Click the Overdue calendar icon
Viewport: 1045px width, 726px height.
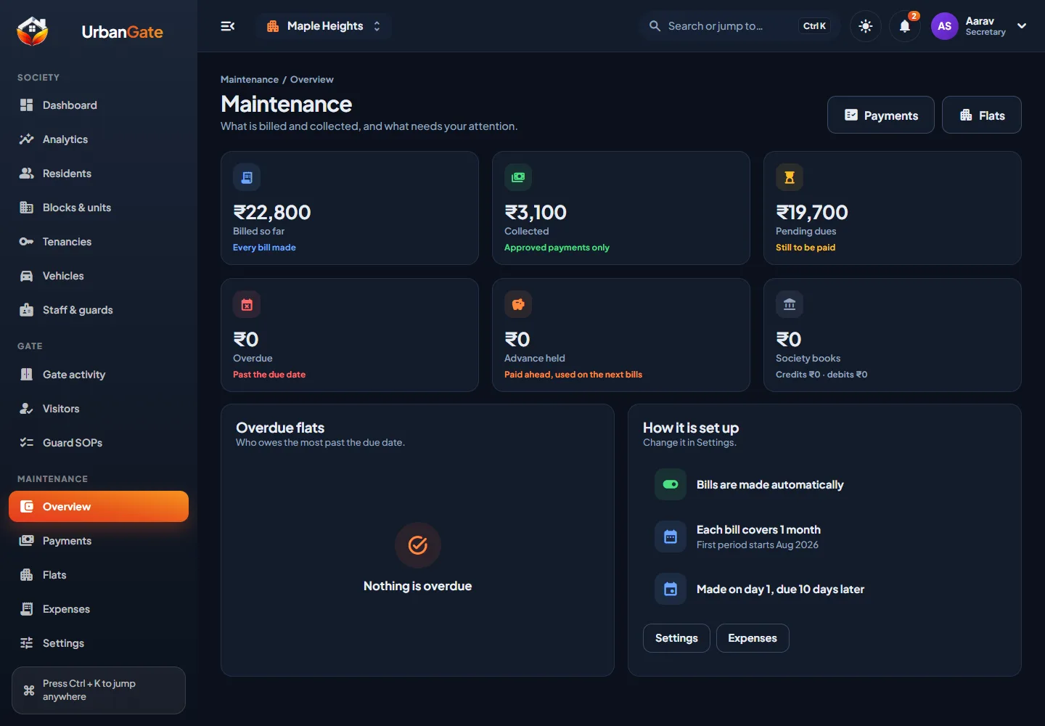point(247,304)
